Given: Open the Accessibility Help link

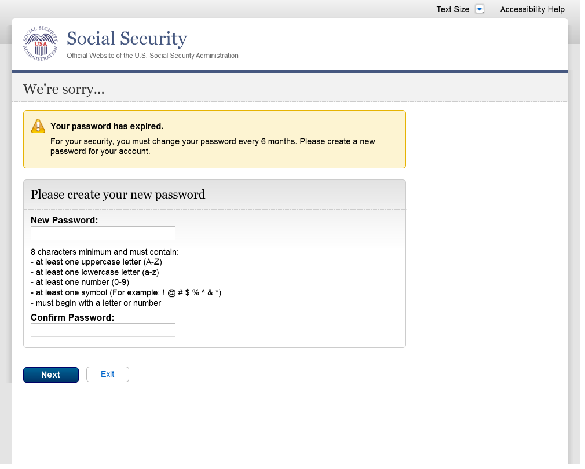Looking at the screenshot, I should pos(532,9).
